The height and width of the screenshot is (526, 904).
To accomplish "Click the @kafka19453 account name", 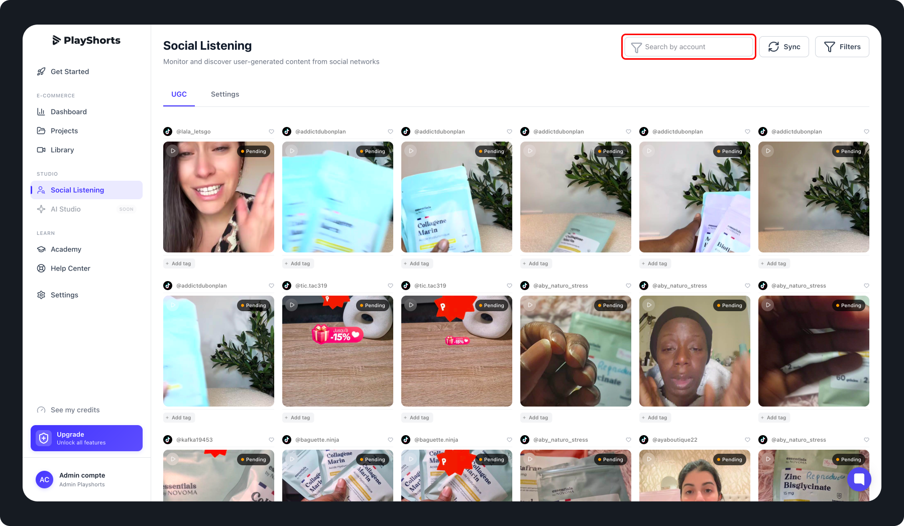I will [x=194, y=440].
